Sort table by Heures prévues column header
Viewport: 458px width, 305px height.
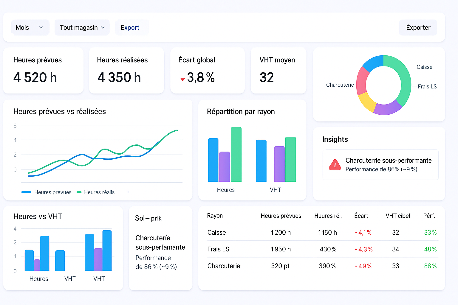[x=281, y=216]
